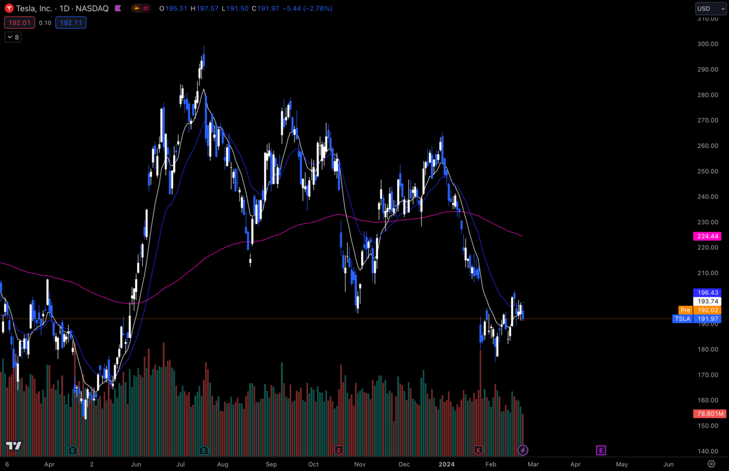The image size is (729, 471).
Task: Click the Feb label on time axis
Action: click(491, 464)
